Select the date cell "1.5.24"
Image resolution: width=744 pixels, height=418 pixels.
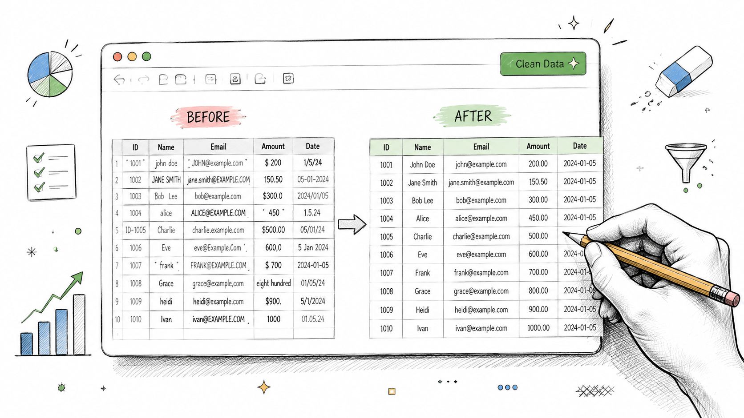tap(312, 213)
